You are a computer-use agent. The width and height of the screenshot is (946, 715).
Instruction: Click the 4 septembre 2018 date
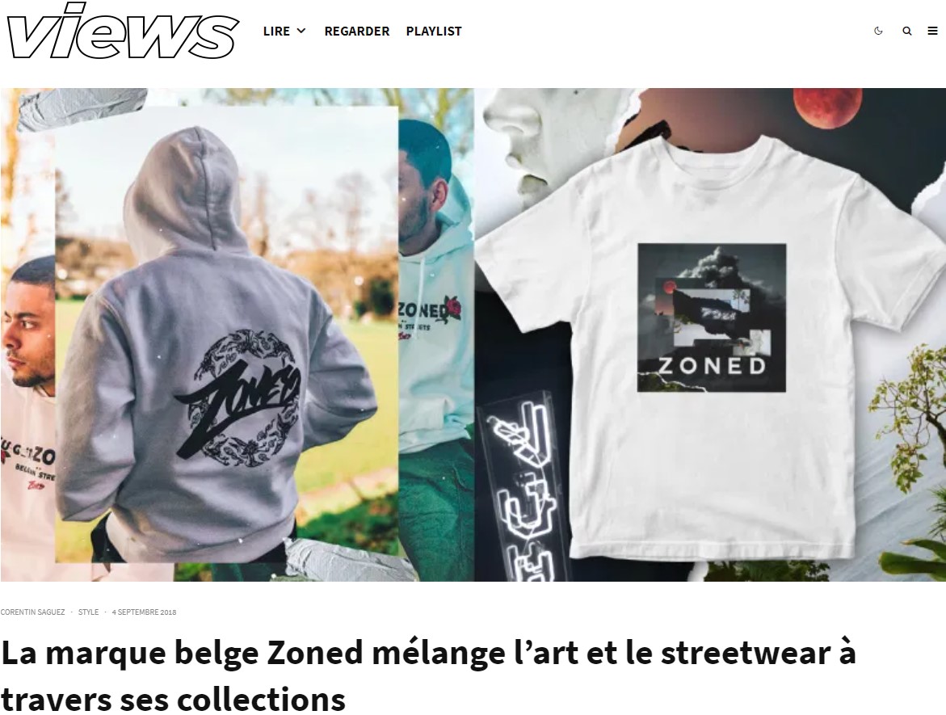(144, 612)
